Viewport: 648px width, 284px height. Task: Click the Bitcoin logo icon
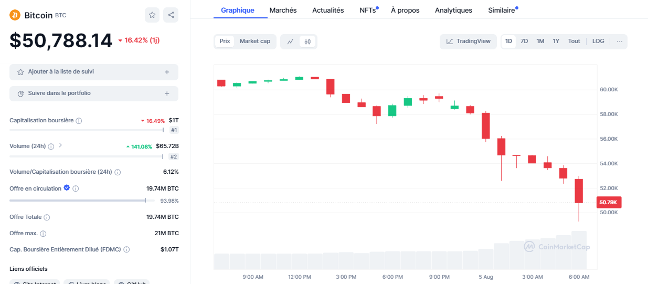pyautogui.click(x=15, y=15)
